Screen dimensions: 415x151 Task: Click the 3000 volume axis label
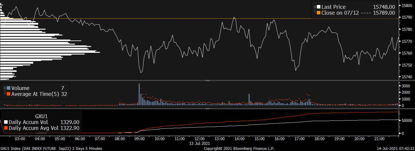coord(405,86)
